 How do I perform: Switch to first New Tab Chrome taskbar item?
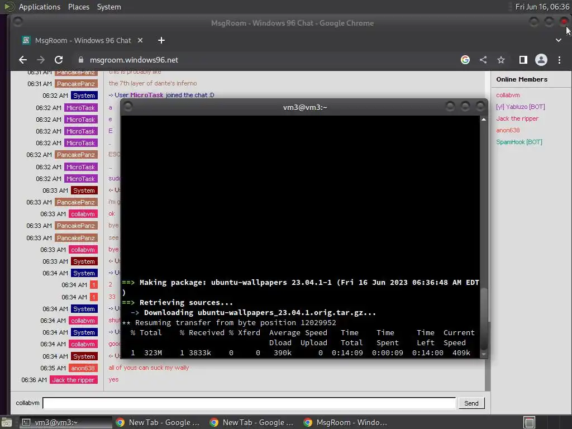(158, 422)
